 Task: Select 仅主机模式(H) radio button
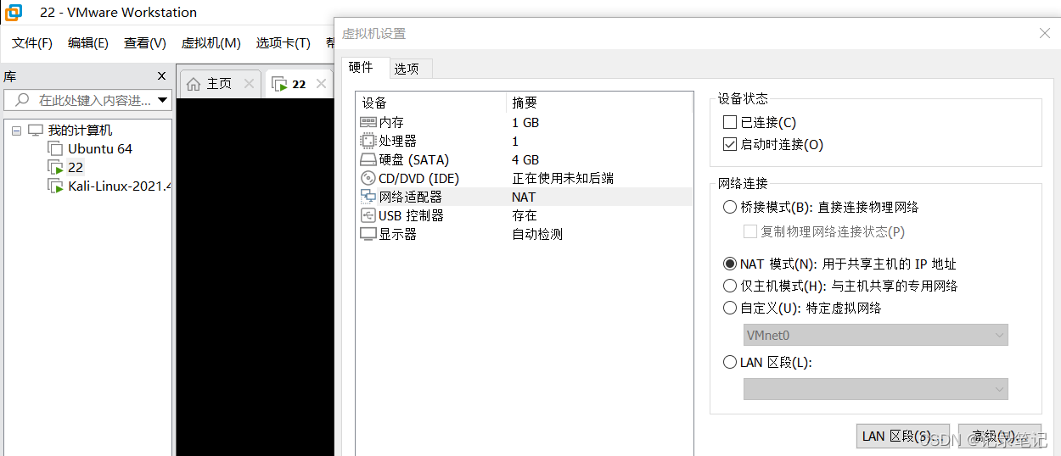[x=729, y=286]
